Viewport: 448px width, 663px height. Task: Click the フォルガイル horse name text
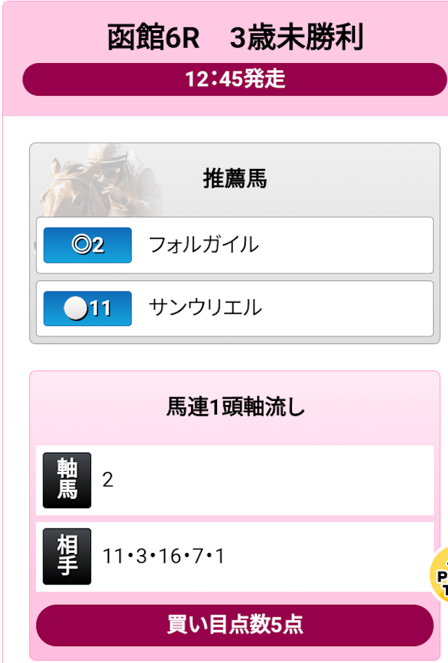[204, 245]
